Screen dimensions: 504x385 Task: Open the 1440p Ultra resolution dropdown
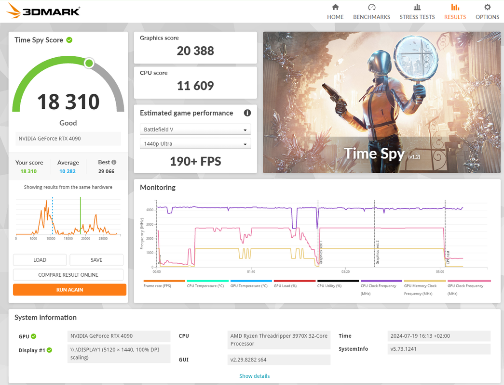click(195, 144)
